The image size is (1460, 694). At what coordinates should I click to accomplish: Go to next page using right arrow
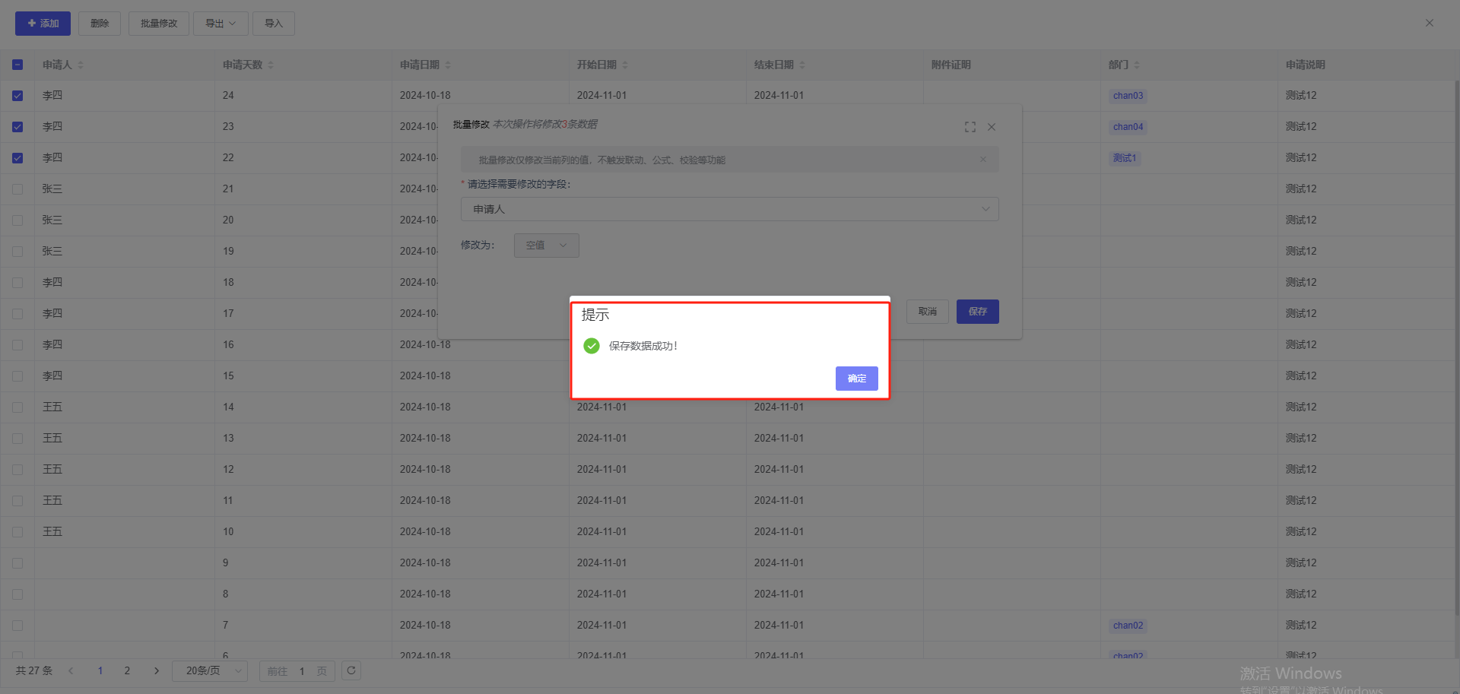point(157,670)
